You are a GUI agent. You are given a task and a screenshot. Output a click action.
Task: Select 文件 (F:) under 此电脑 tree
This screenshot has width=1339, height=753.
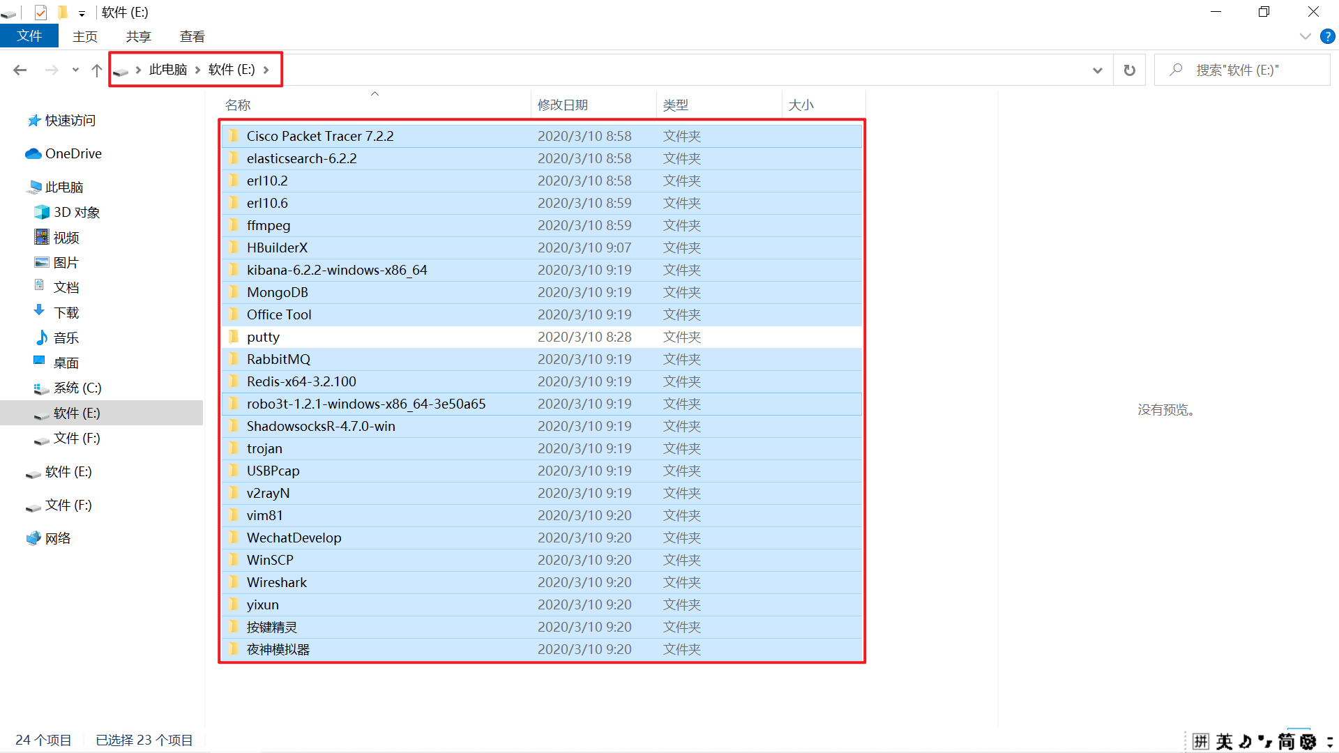(x=77, y=438)
